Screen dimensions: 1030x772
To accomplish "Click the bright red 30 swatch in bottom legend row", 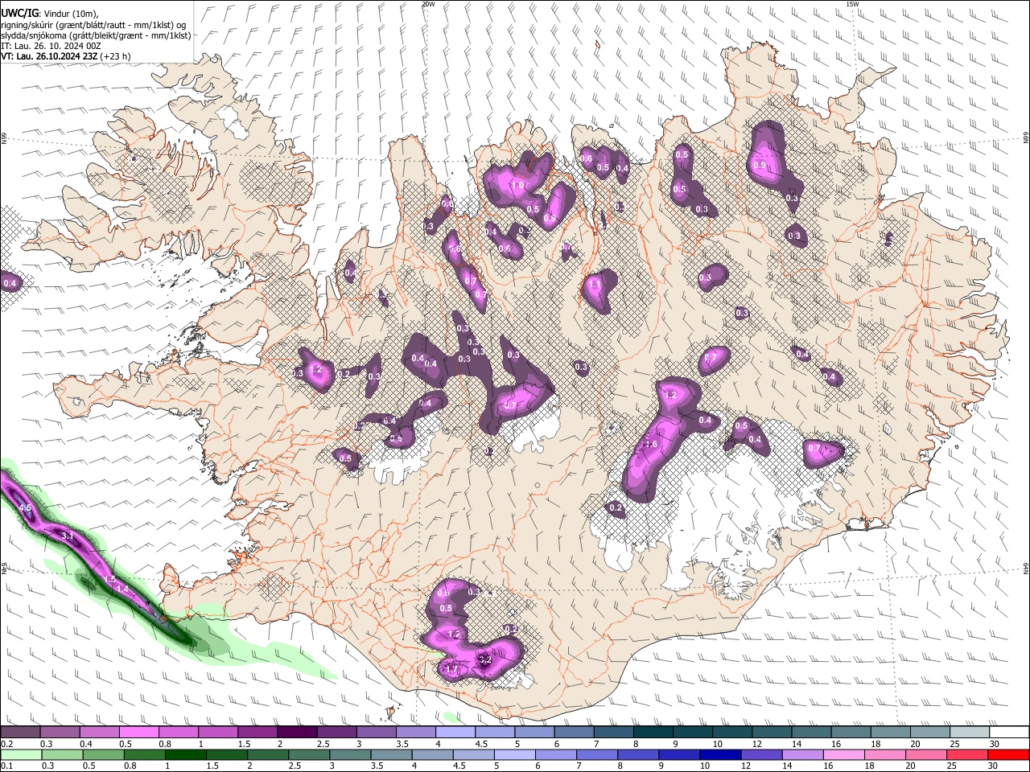I will (x=1008, y=755).
